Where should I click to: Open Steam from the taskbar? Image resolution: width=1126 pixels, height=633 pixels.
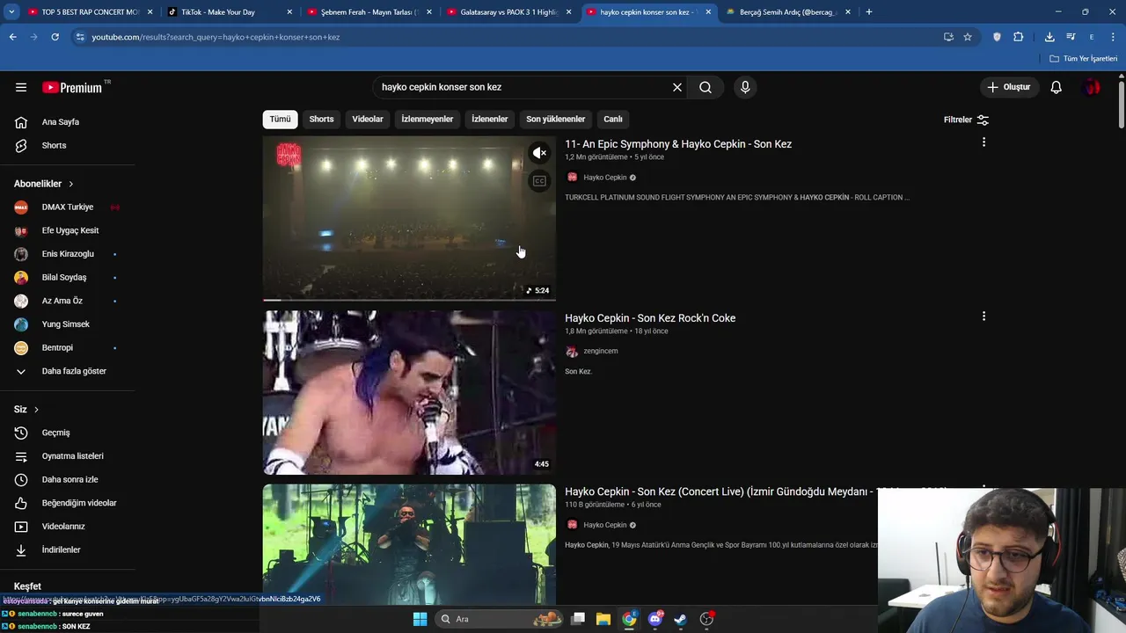(680, 619)
